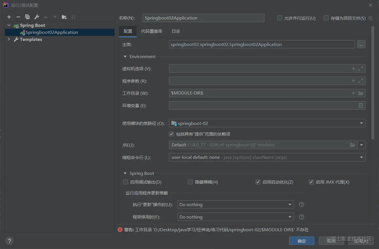Open the 执行"更新"操作时 dropdown
Screen dimensions: 379x249
[236, 204]
